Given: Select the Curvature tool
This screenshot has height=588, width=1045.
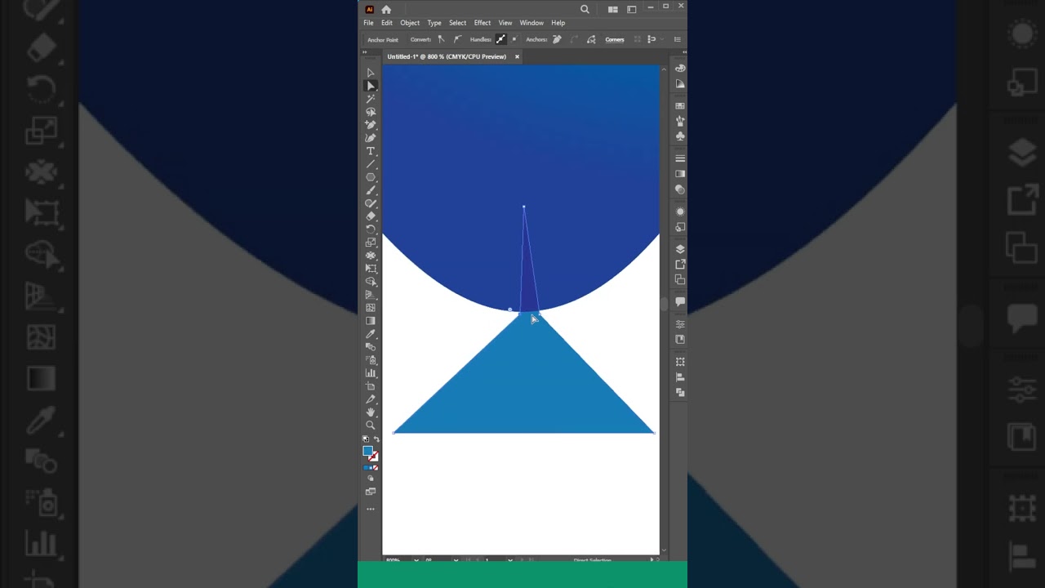Looking at the screenshot, I should pos(371,138).
